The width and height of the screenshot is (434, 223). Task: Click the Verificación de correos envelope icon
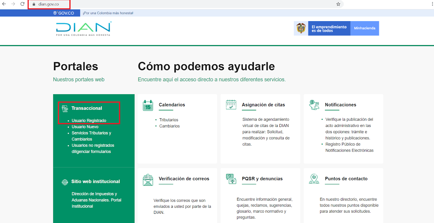148,180
